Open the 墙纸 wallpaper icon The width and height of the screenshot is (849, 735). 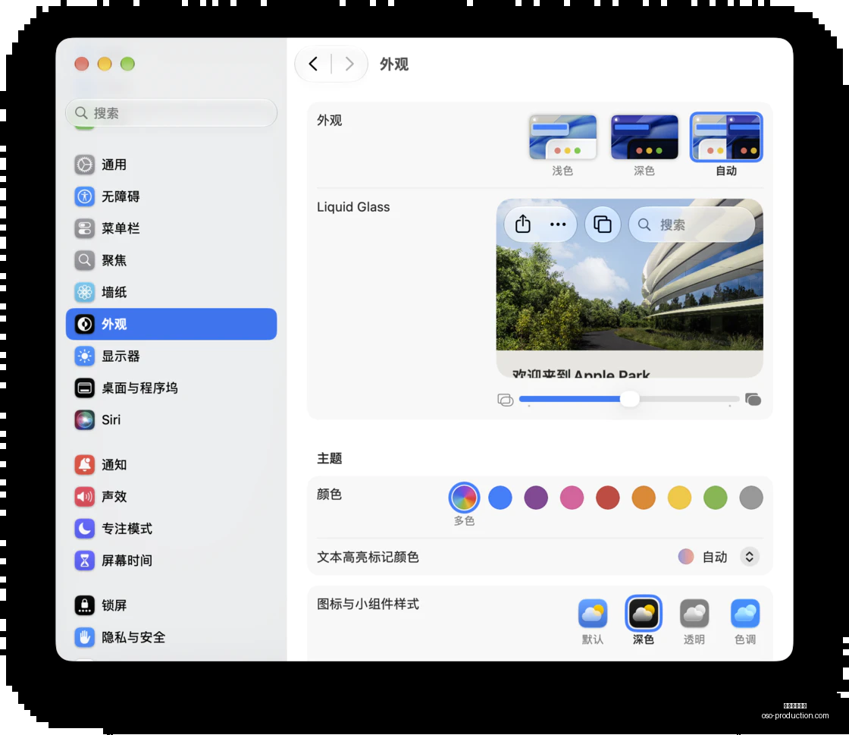84,293
